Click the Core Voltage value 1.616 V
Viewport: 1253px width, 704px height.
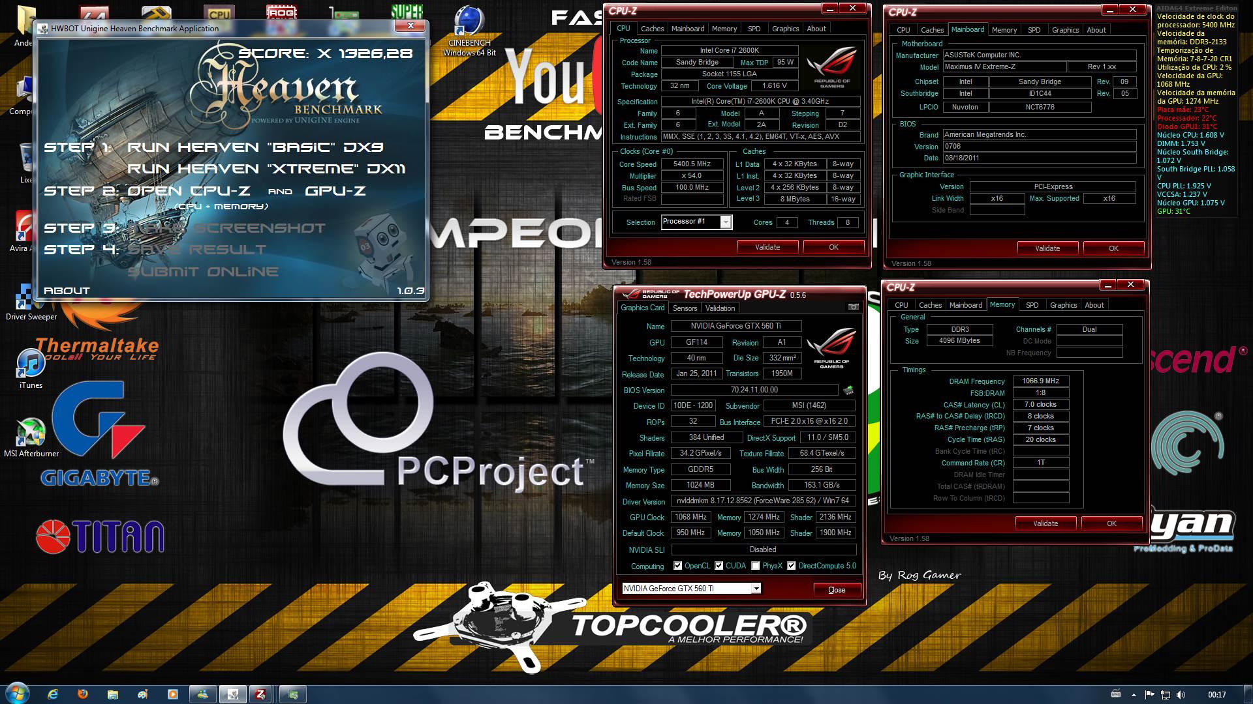[x=775, y=86]
